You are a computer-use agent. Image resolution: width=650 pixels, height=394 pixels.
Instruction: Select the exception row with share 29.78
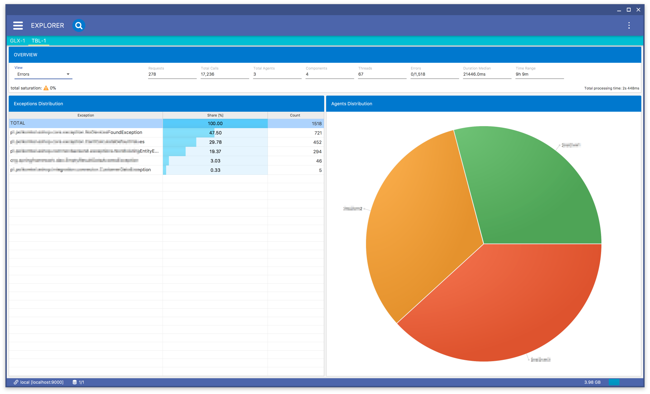(166, 142)
